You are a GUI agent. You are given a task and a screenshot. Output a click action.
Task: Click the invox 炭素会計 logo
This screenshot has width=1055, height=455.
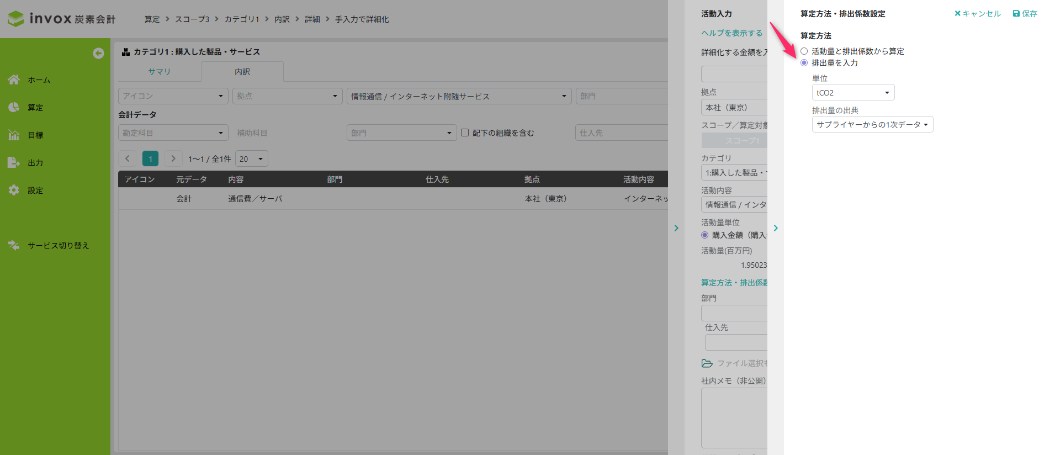(61, 19)
